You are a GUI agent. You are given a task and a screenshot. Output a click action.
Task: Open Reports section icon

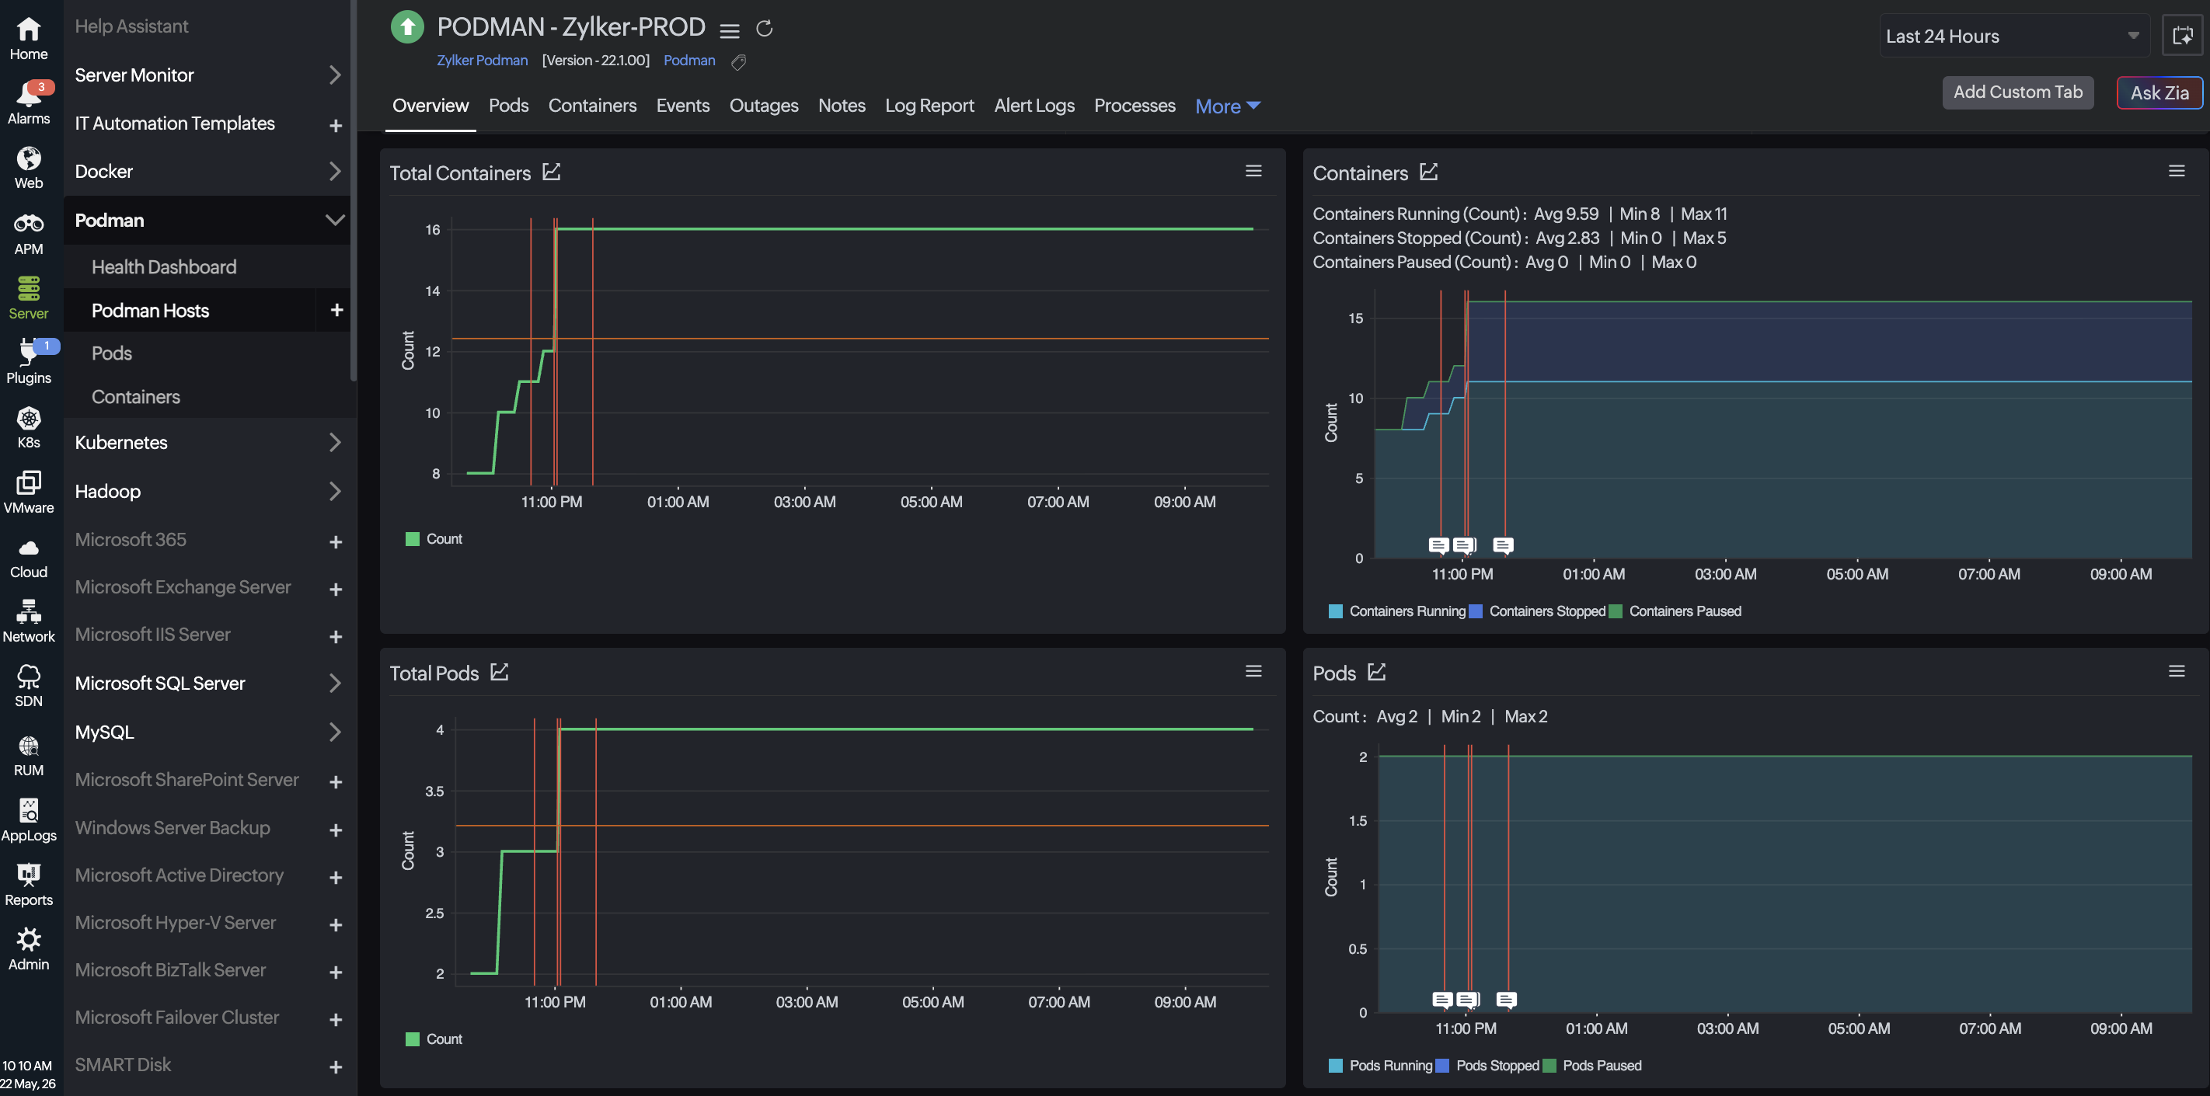[28, 885]
